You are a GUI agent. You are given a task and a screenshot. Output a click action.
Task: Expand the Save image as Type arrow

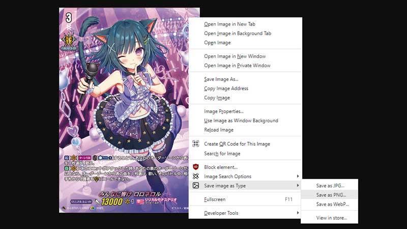point(298,185)
